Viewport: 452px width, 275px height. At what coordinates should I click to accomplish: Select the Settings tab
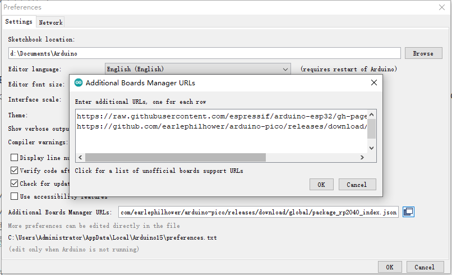[x=19, y=22]
